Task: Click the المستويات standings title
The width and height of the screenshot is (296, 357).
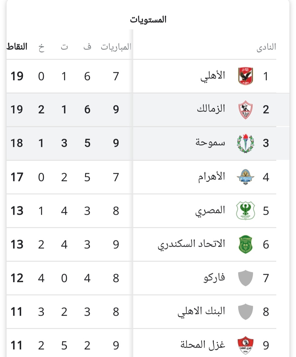Action: click(148, 20)
